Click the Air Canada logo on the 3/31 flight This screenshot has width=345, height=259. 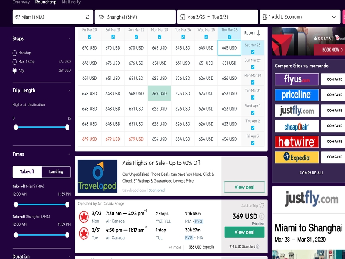point(84,234)
